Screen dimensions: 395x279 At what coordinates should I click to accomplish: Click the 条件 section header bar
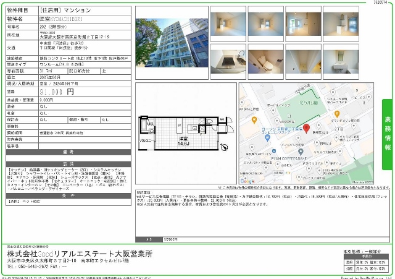coord(69,196)
